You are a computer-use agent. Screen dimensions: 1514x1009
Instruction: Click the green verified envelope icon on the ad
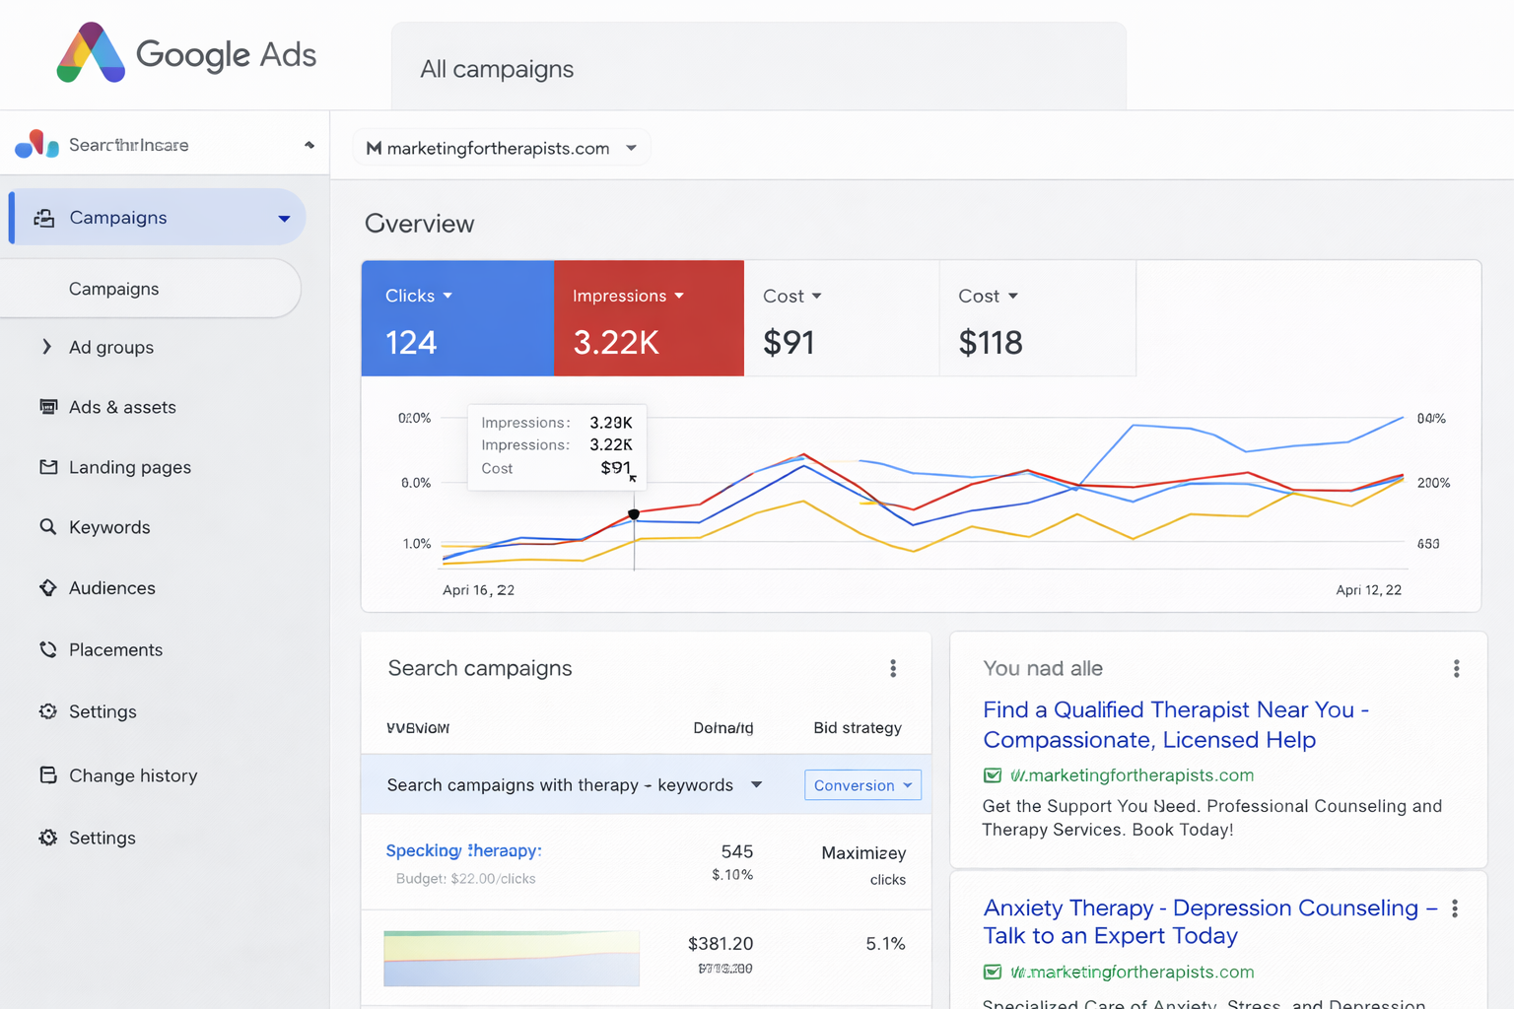tap(992, 775)
